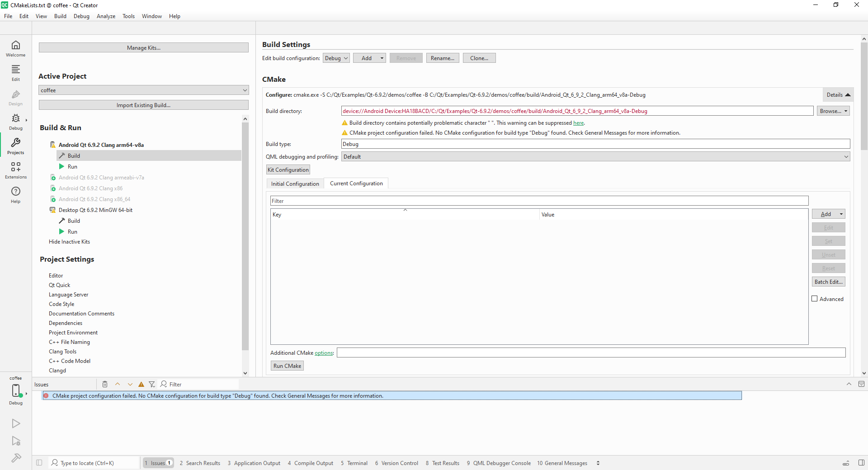Click the Desktop Qt MinGW kit icon
Image resolution: width=868 pixels, height=470 pixels.
coord(52,210)
